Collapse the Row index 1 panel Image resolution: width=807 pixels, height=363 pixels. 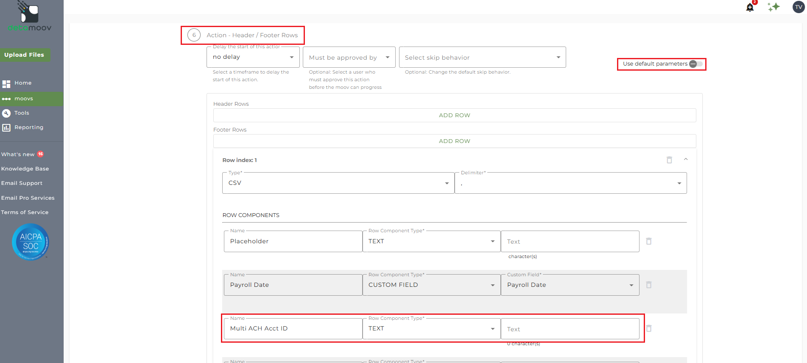[x=686, y=159]
